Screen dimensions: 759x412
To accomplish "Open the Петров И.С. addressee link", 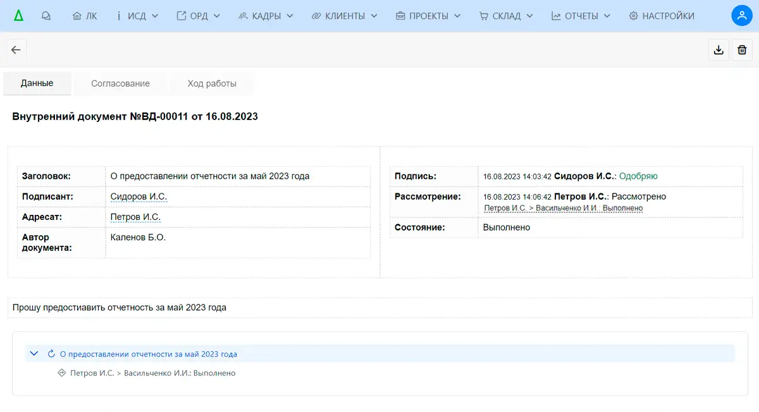I will pos(135,217).
